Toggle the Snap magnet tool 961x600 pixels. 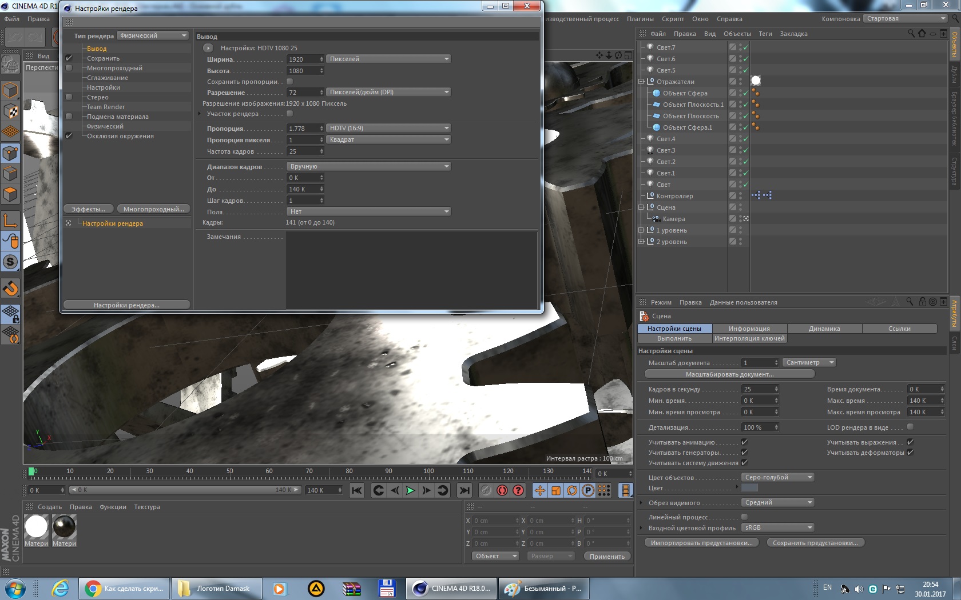pos(10,289)
